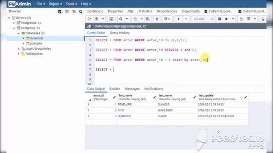
Task: Expand the Login/Group Roles node
Action: [19, 48]
